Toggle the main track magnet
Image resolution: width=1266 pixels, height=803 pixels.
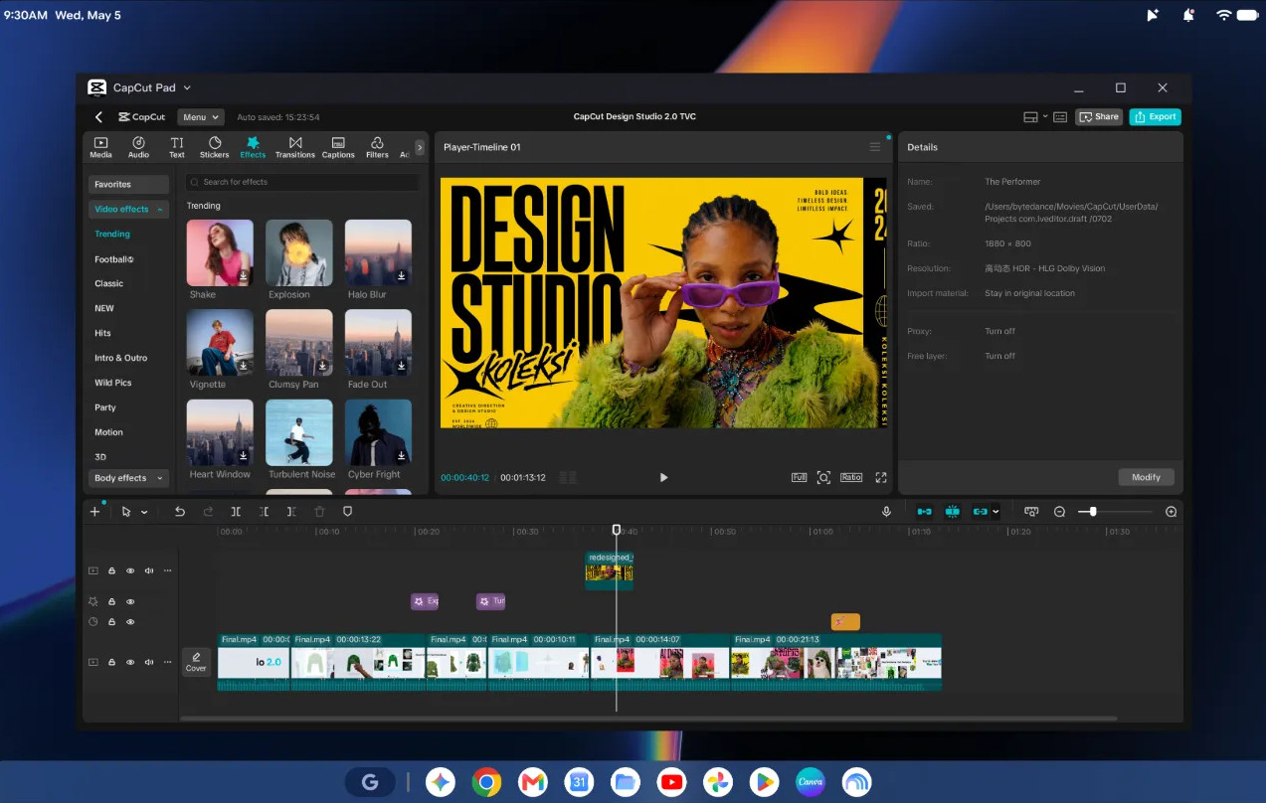[925, 512]
